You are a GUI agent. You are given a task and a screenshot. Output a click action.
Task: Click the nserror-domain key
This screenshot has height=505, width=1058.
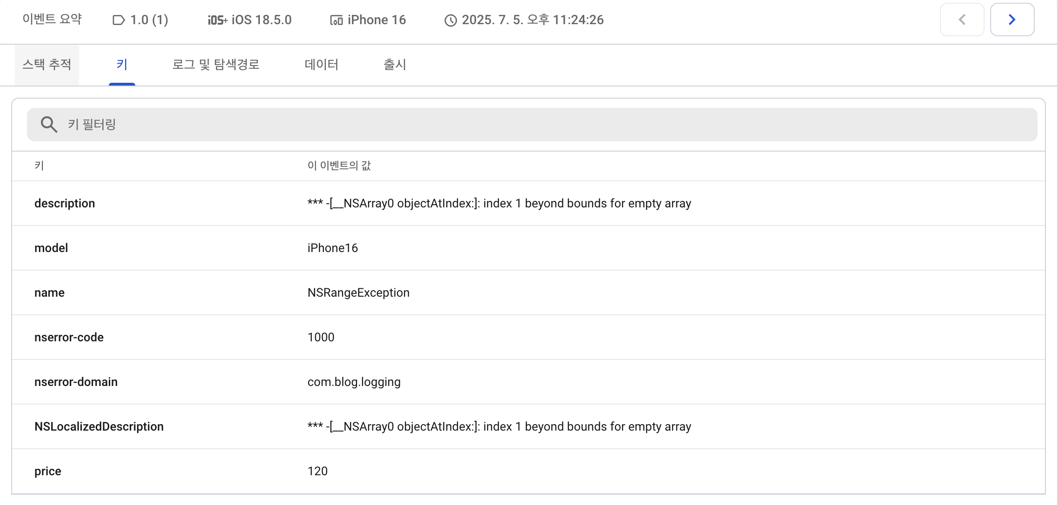[x=76, y=382]
